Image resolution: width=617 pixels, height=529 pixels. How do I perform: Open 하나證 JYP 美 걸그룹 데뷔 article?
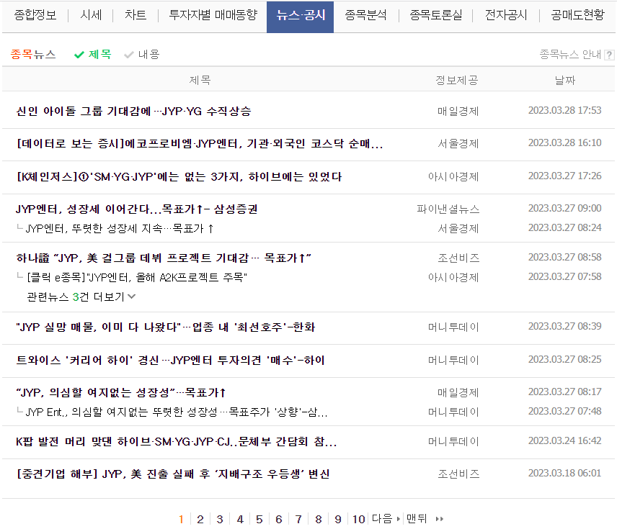[164, 258]
